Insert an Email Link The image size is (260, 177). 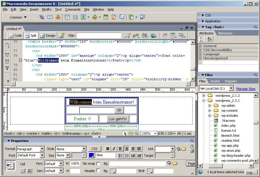click(x=50, y=17)
